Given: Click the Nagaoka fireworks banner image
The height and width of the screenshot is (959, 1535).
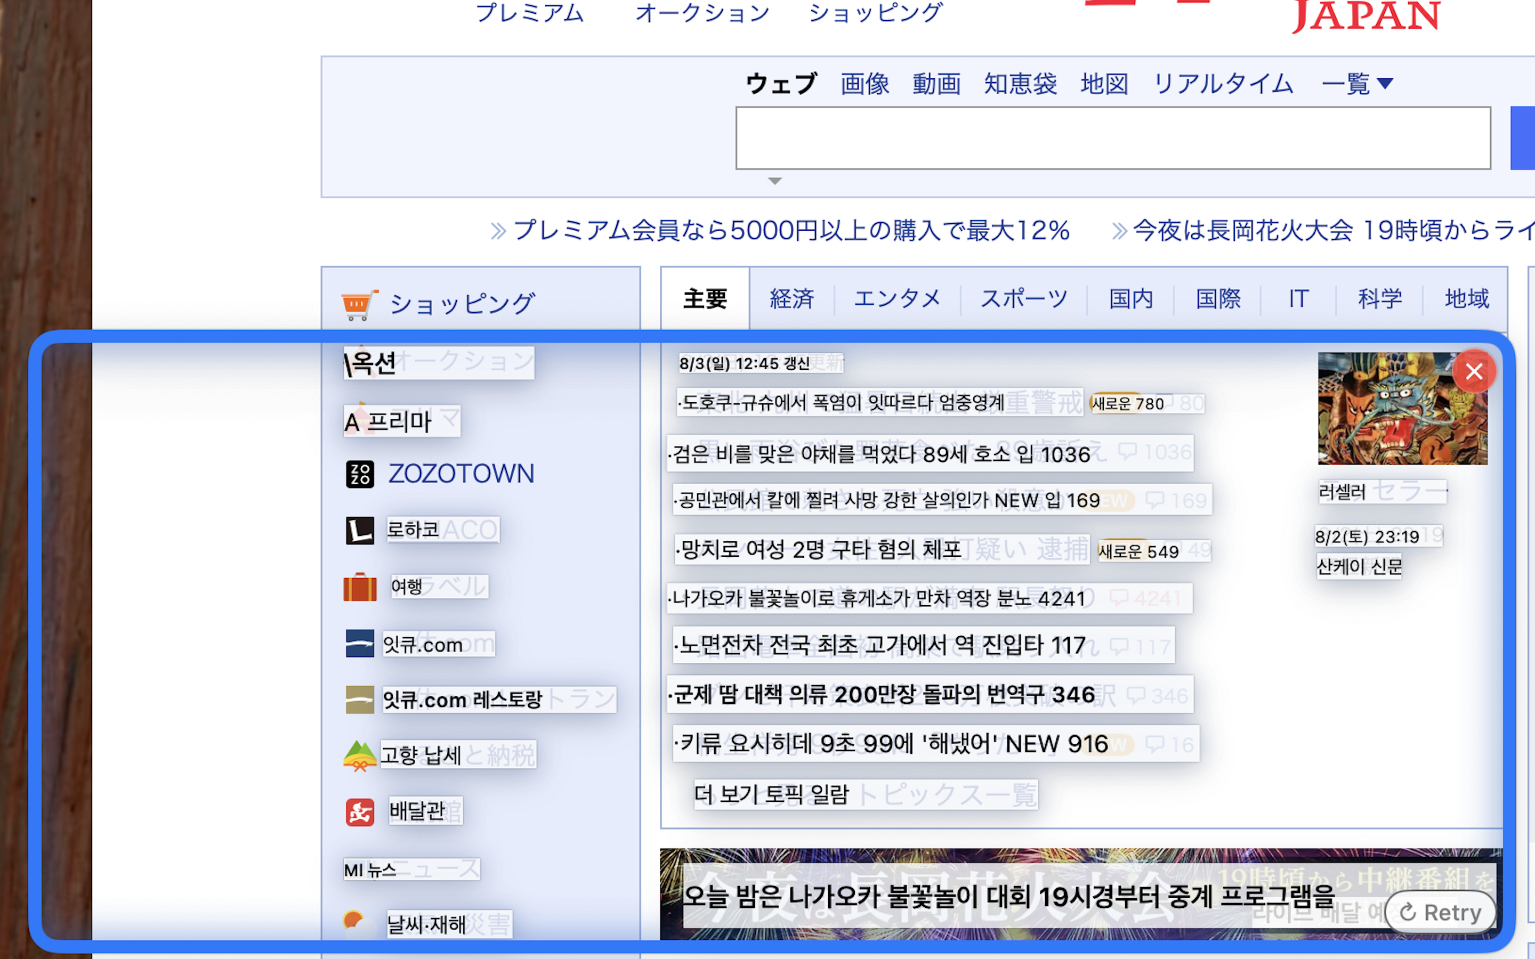Looking at the screenshot, I should click(1081, 895).
